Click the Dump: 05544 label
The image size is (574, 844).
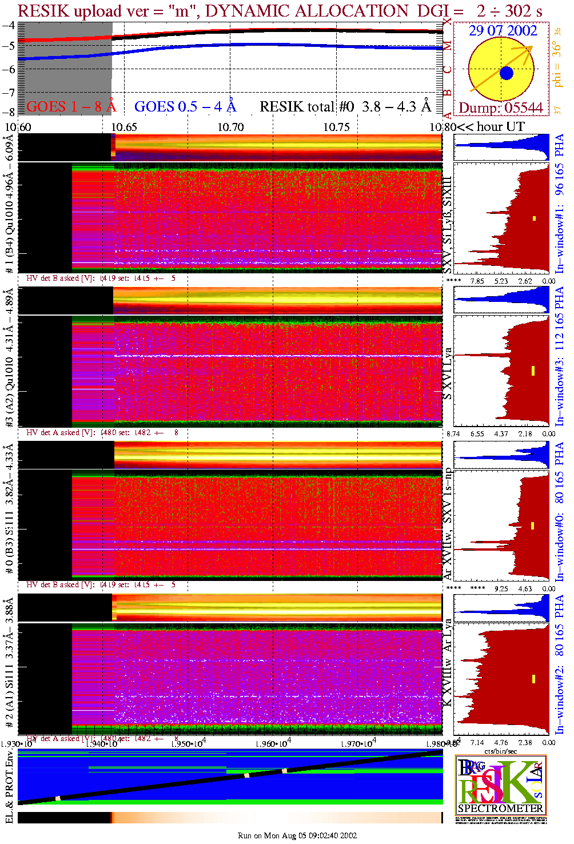coord(501,108)
